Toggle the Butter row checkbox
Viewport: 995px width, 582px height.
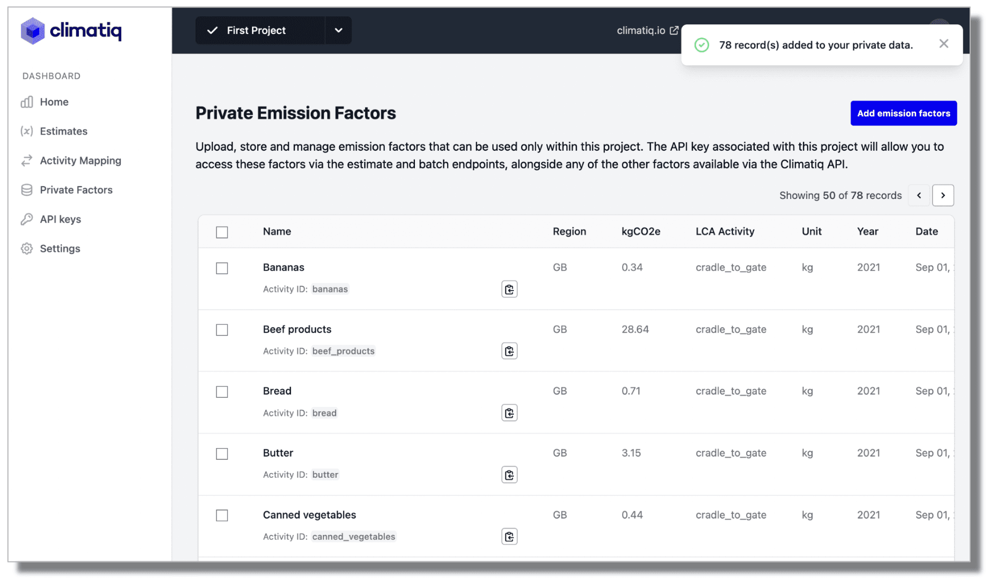222,454
